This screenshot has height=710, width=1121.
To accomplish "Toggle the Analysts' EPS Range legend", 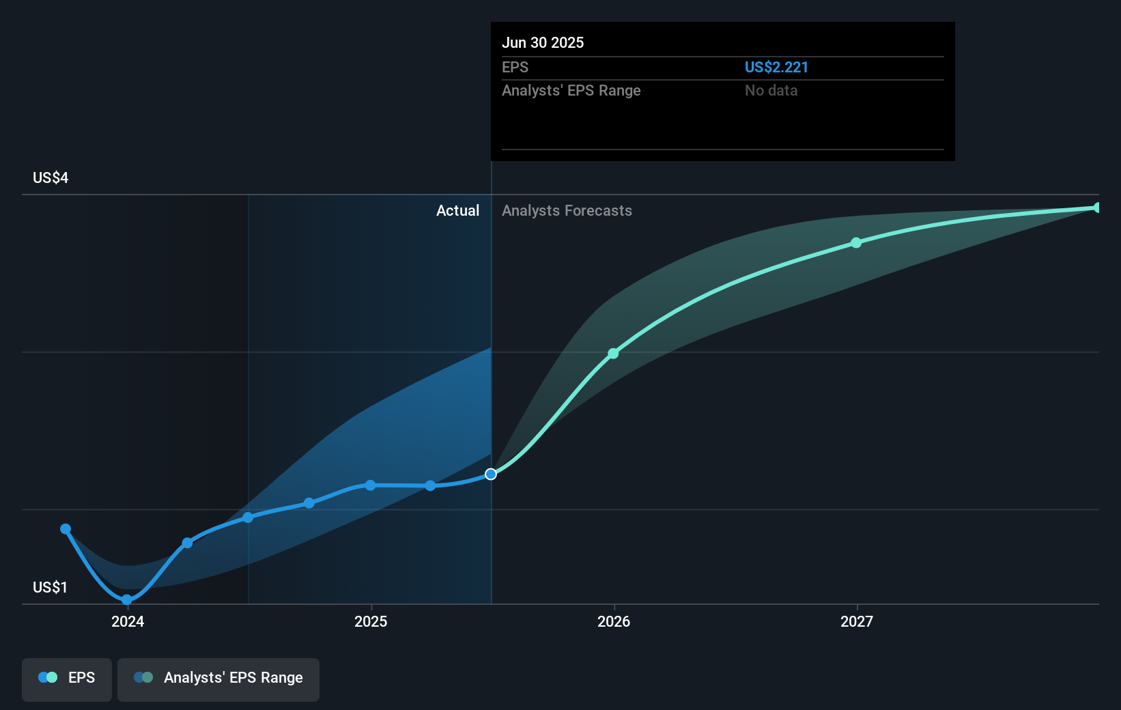I will 218,679.
